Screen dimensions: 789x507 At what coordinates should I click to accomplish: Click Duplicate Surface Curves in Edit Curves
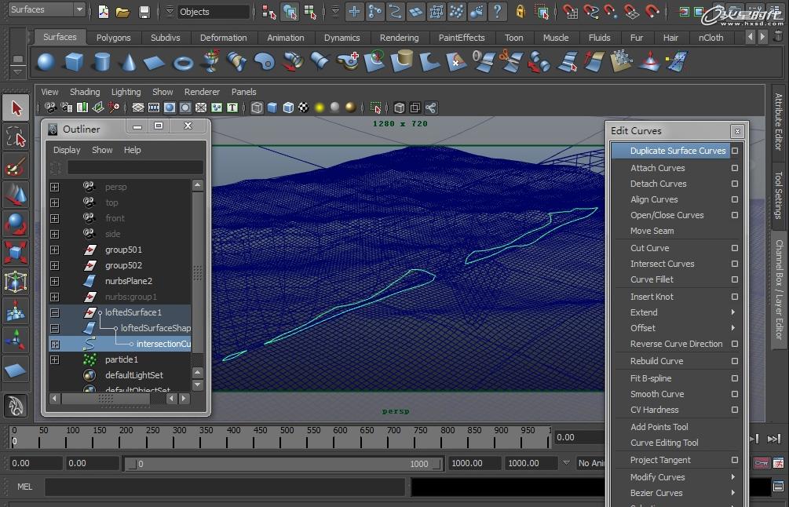coord(678,151)
